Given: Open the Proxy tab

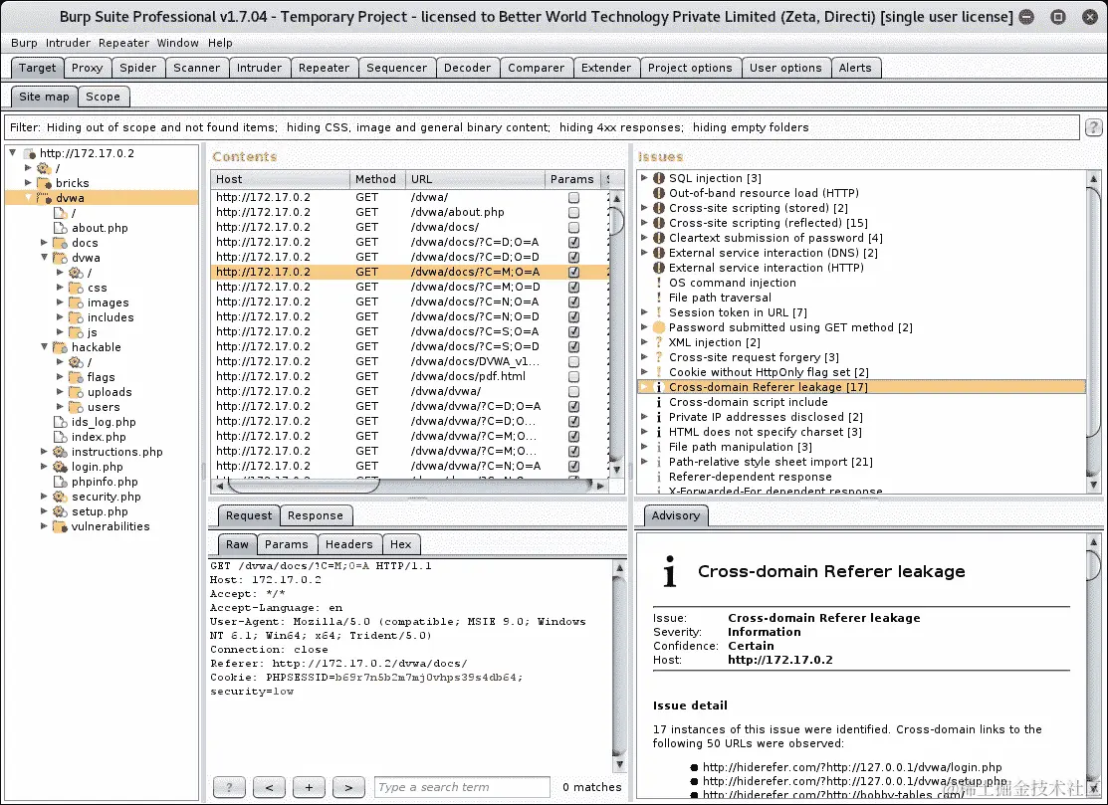Looking at the screenshot, I should point(87,68).
